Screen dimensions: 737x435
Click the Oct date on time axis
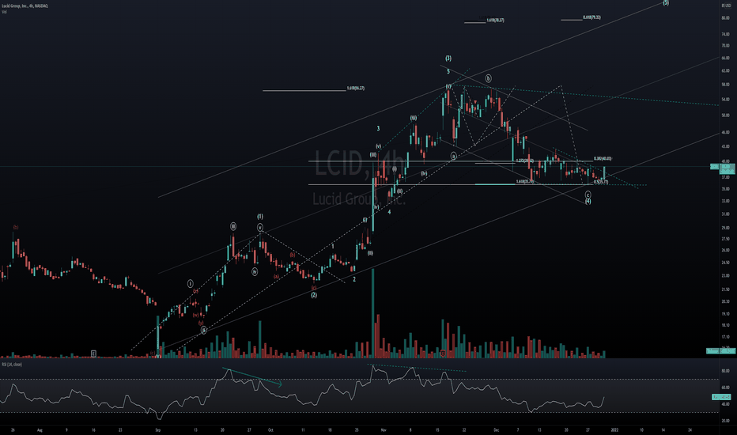pos(270,429)
